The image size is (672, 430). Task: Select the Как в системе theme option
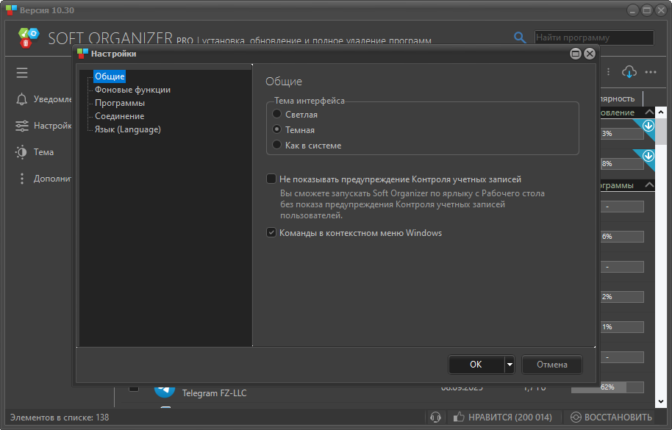276,145
